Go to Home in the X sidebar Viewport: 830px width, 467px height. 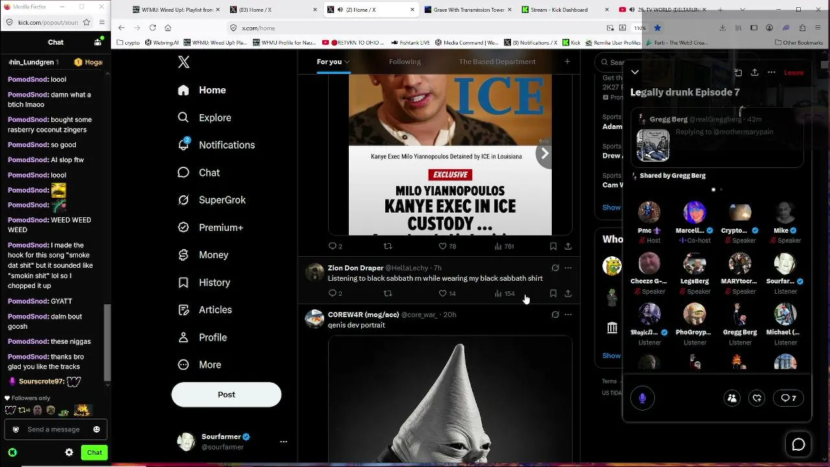(202, 90)
